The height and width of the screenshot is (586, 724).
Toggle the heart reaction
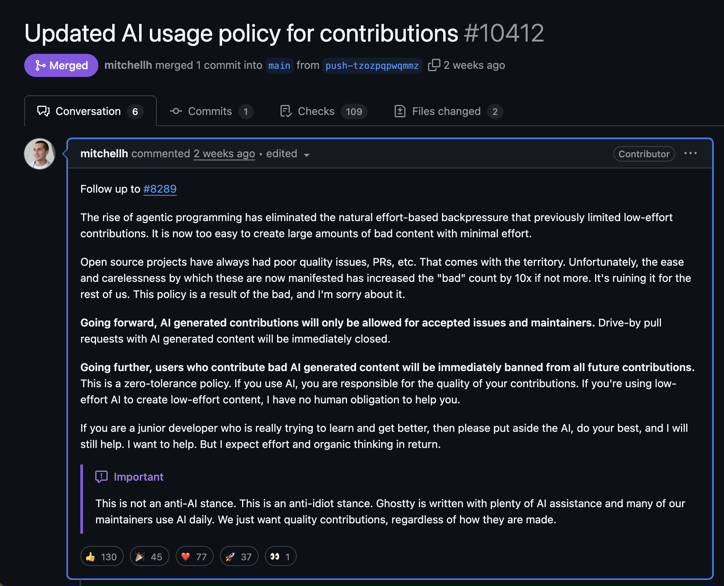click(194, 556)
